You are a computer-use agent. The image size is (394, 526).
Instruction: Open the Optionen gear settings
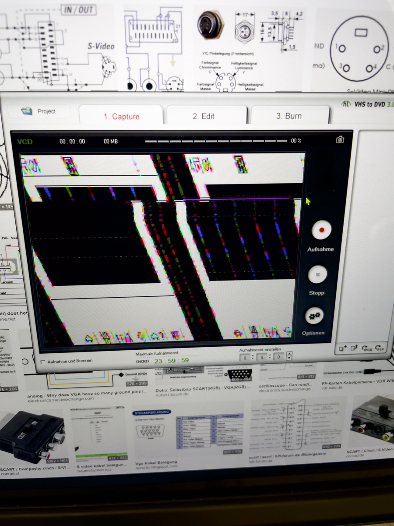point(314,316)
